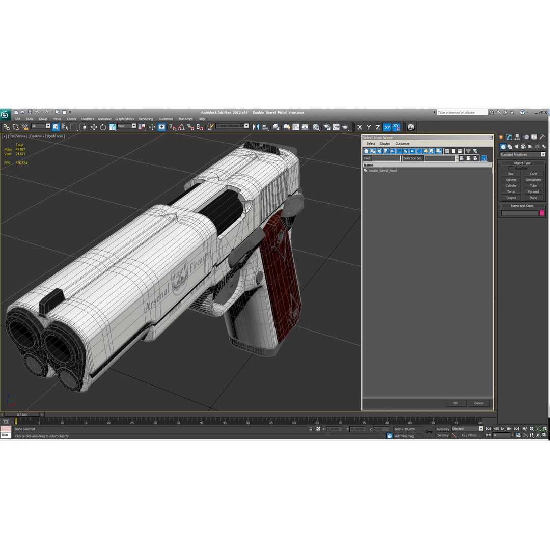550x550 pixels.
Task: Click Key Filters button
Action: 471,435
